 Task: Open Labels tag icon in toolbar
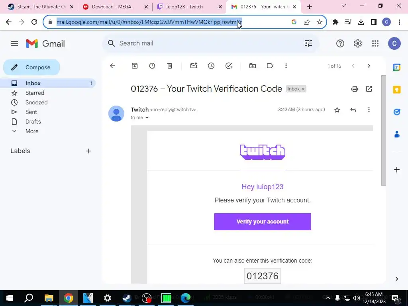[x=270, y=66]
